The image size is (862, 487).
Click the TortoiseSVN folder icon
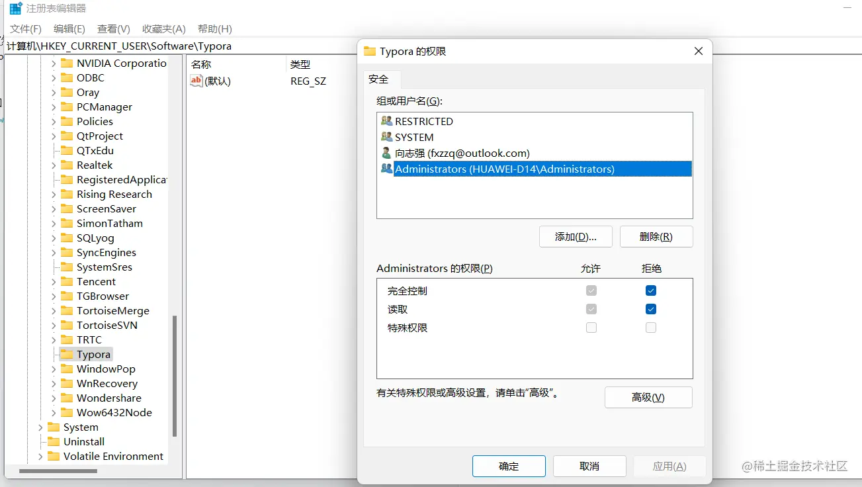pos(67,325)
